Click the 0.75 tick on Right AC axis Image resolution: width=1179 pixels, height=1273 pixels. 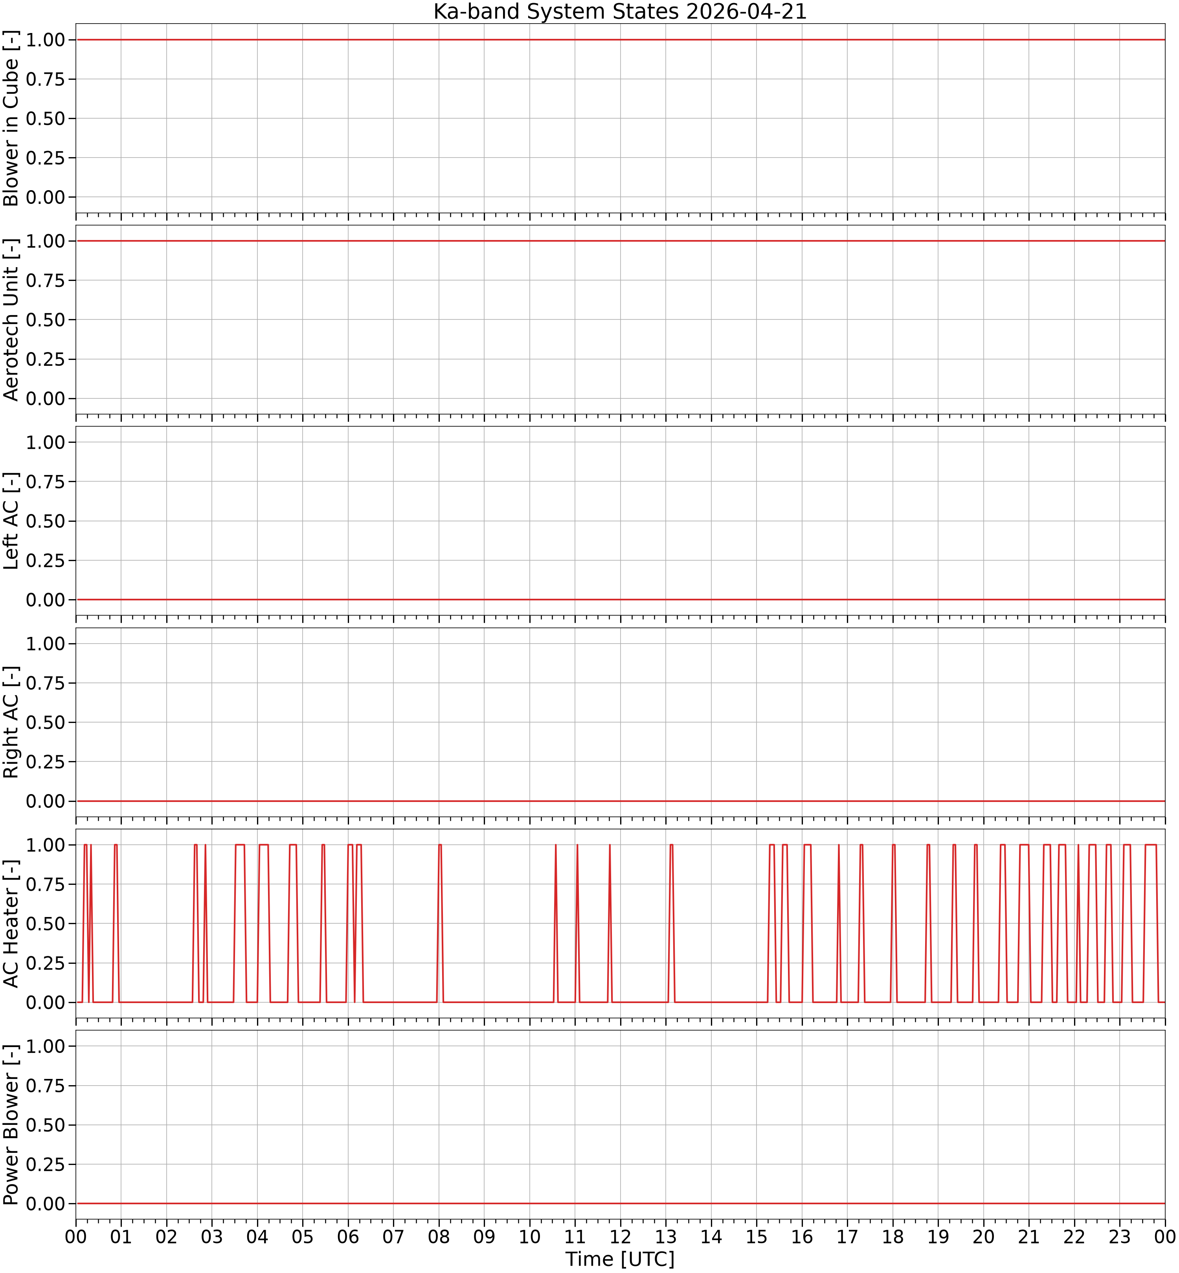[45, 683]
